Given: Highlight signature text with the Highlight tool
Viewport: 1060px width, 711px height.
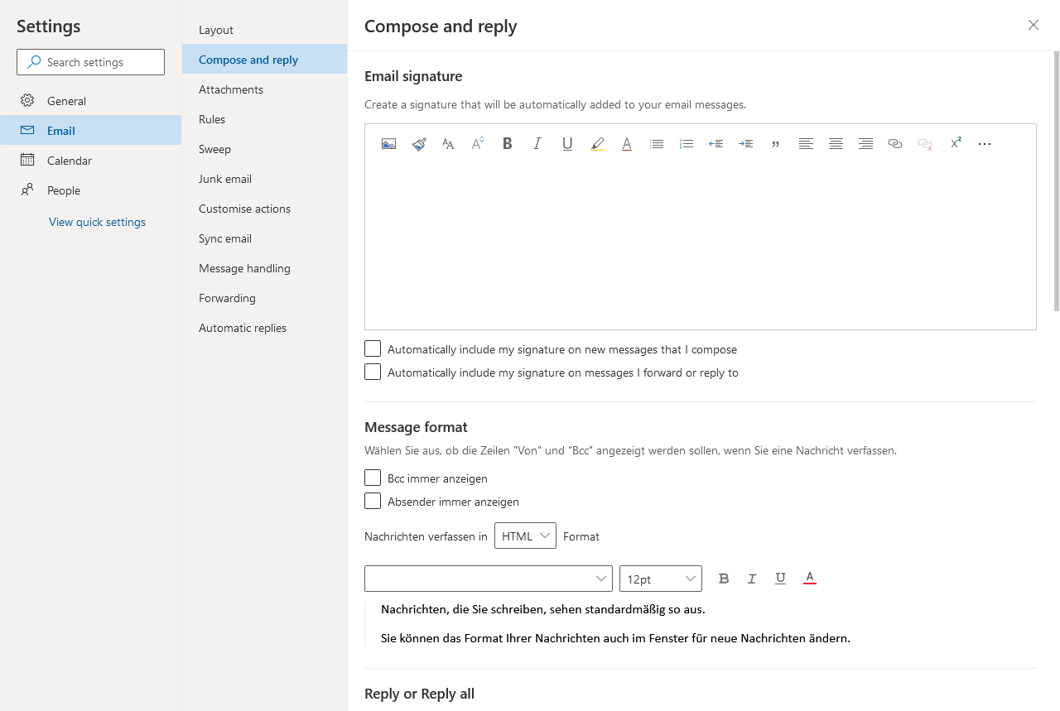Looking at the screenshot, I should click(x=597, y=143).
